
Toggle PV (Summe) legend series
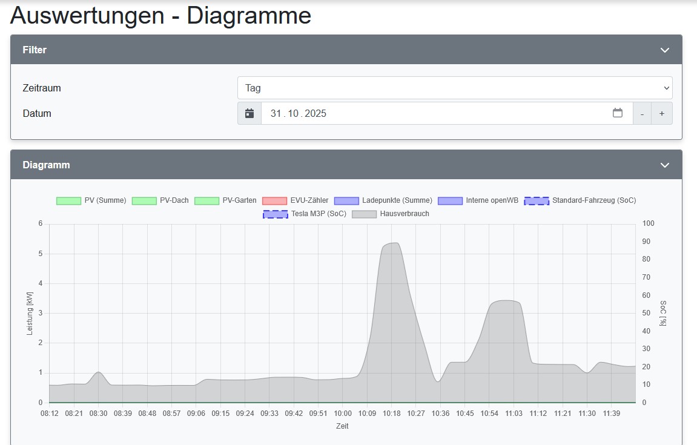68,200
